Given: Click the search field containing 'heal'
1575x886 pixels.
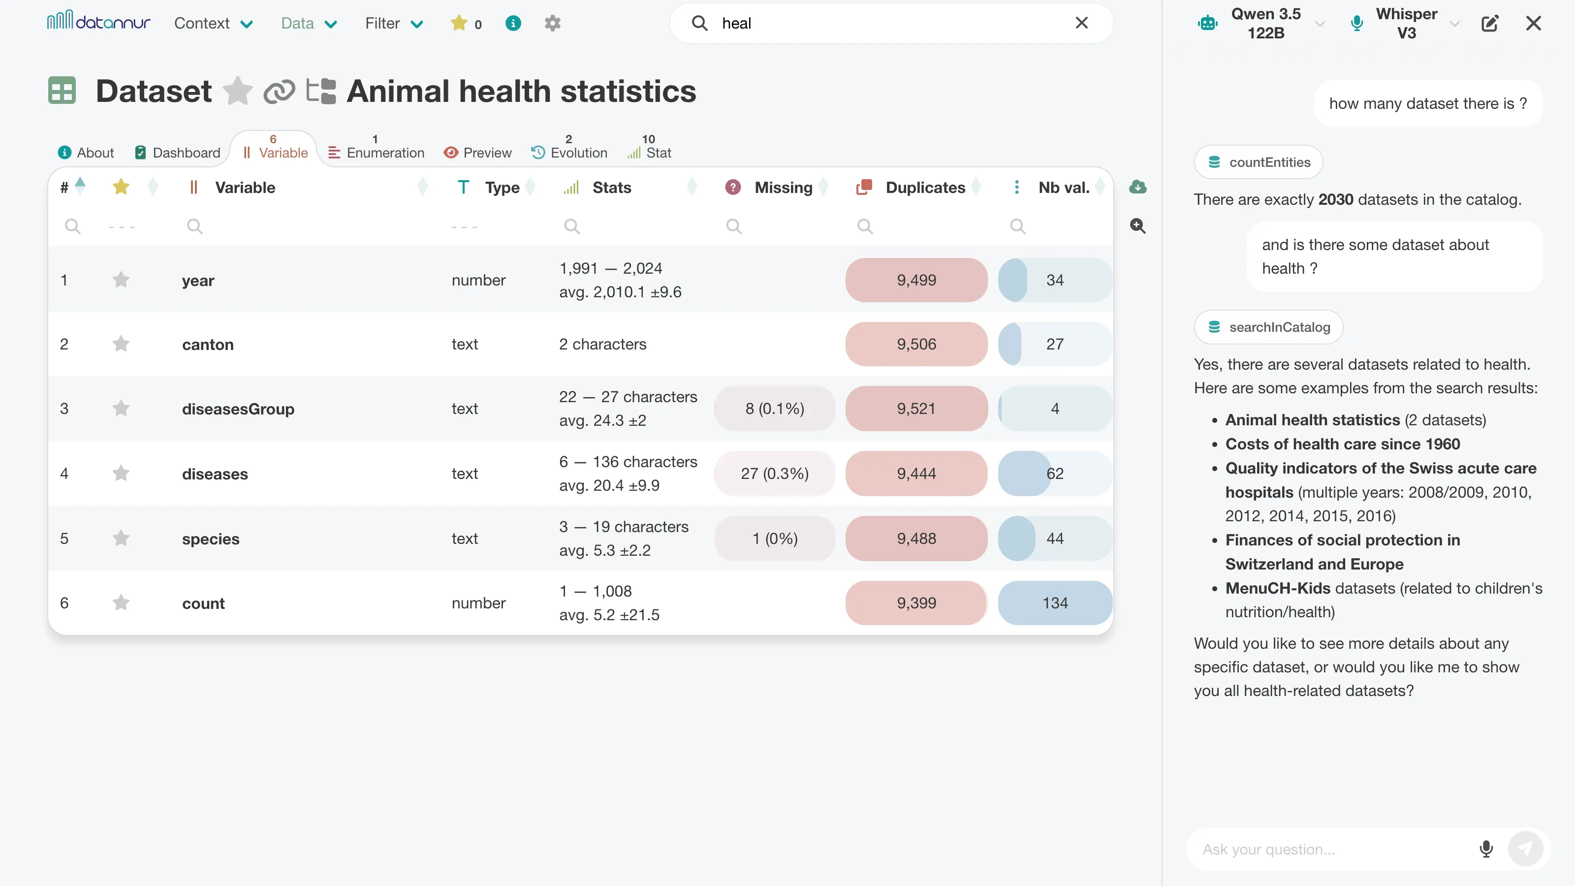Looking at the screenshot, I should tap(891, 23).
